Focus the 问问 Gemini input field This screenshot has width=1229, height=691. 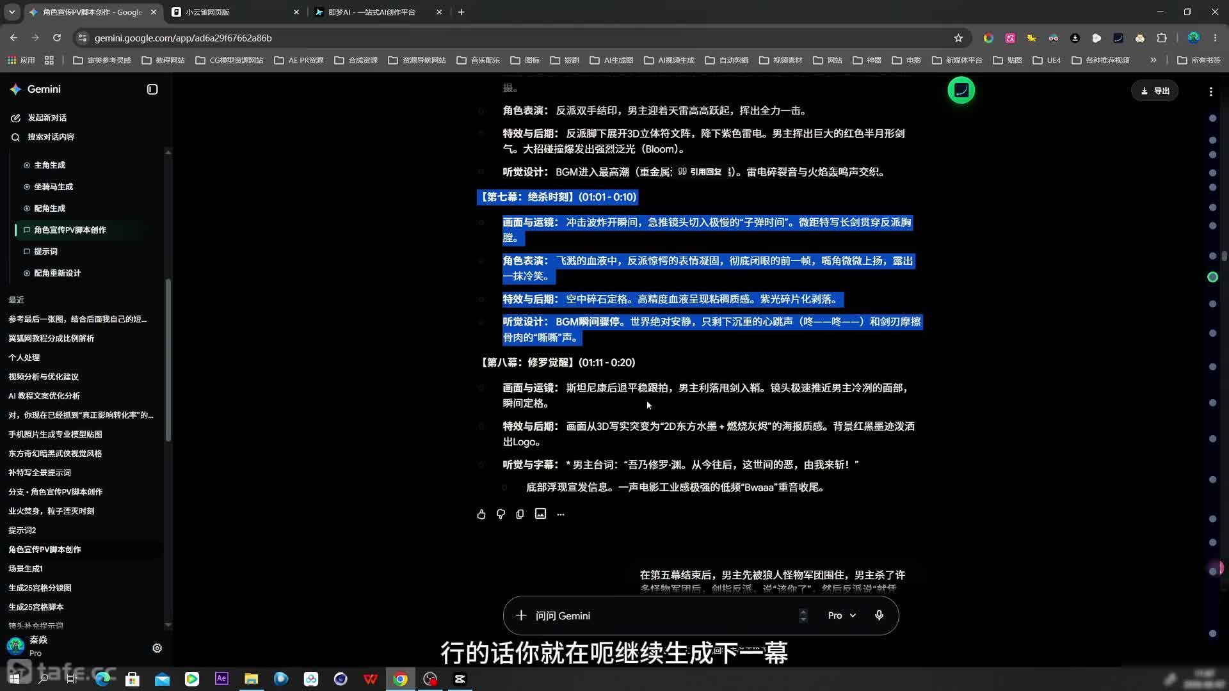tap(663, 616)
